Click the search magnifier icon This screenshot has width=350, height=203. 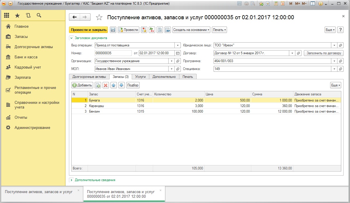[39, 15]
